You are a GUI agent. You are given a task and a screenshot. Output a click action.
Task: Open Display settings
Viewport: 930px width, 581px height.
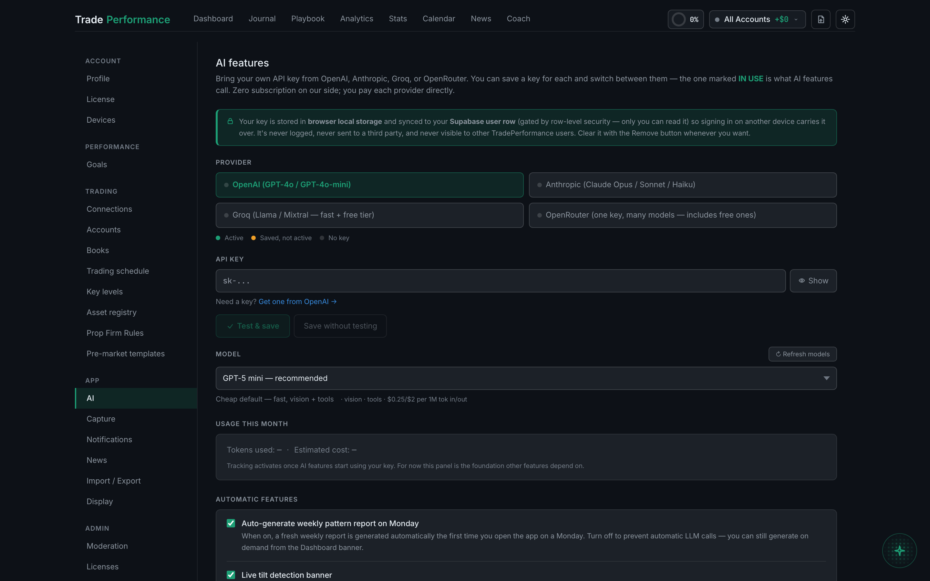pos(136,502)
